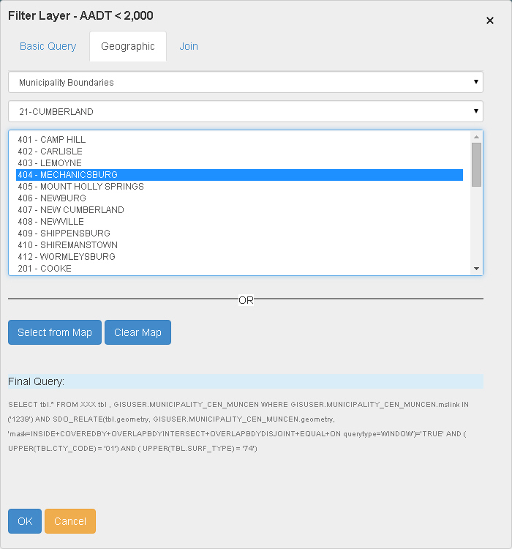The width and height of the screenshot is (512, 549).
Task: Expand the Municipality Boundaries dropdown
Action: 245,83
